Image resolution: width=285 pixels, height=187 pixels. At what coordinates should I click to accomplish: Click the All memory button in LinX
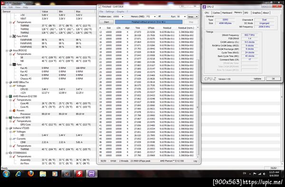pos(160,17)
